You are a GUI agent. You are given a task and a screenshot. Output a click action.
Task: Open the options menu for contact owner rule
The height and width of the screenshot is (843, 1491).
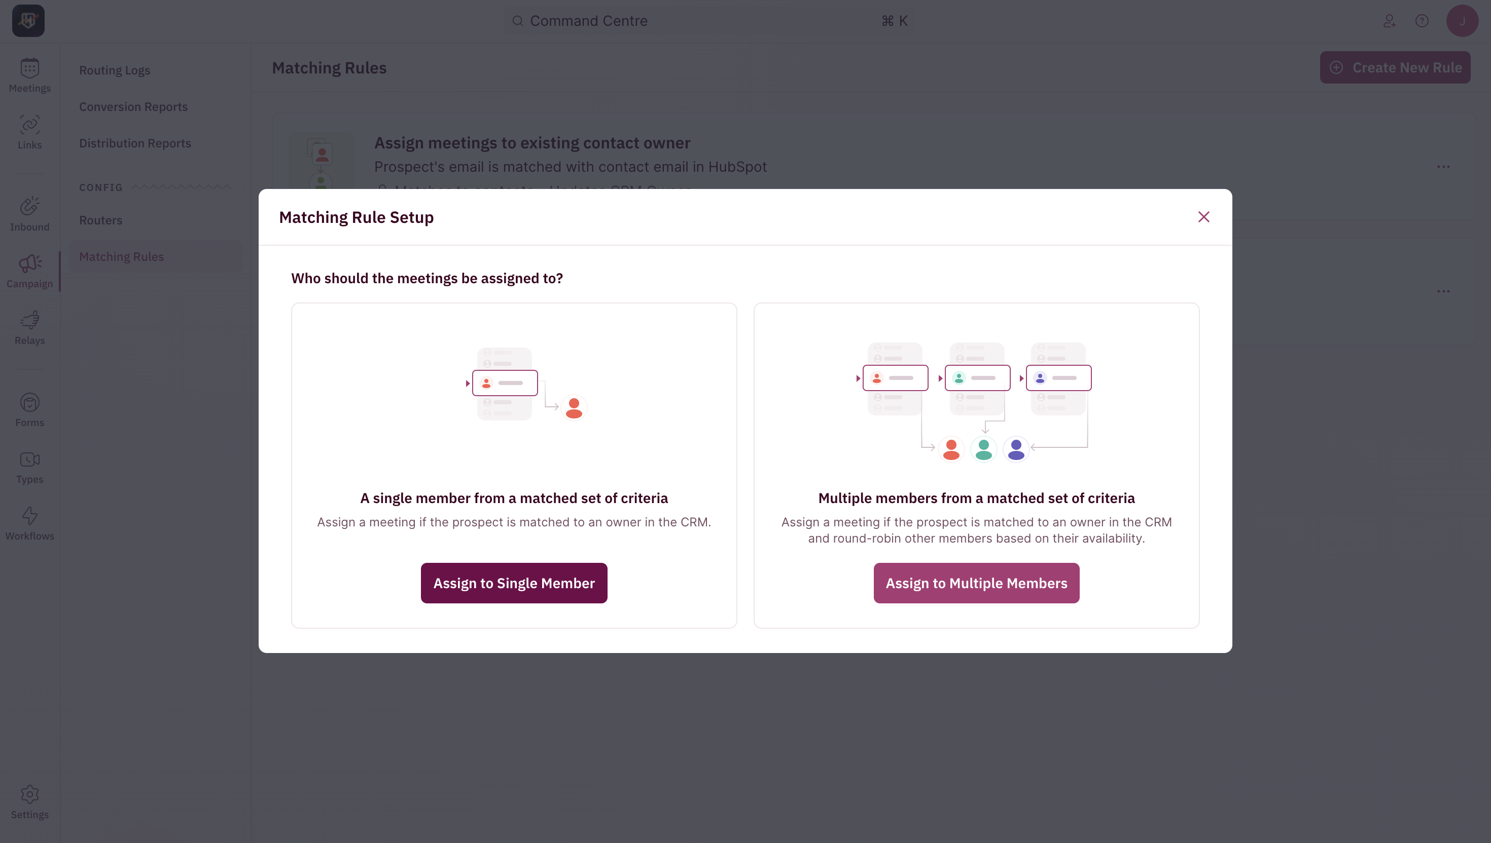pos(1443,167)
